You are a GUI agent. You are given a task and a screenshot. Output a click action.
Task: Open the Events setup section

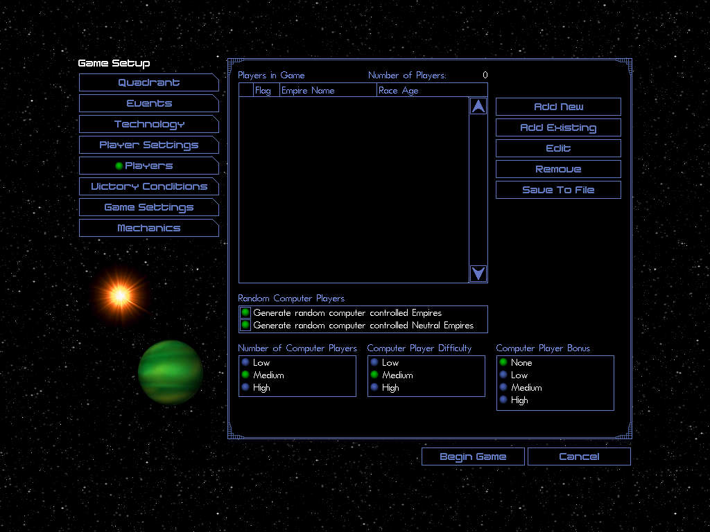tap(148, 103)
